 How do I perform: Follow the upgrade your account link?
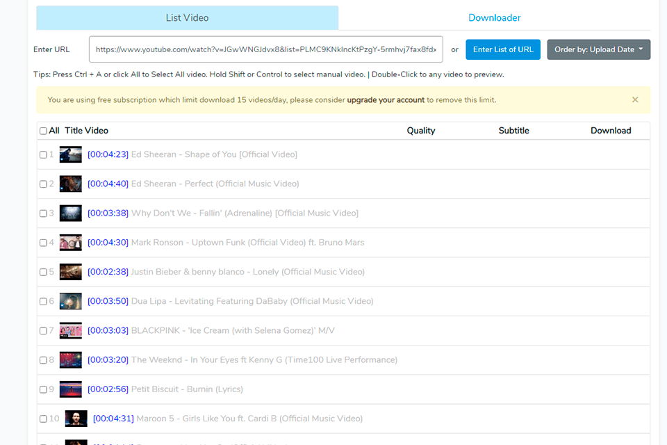point(386,100)
